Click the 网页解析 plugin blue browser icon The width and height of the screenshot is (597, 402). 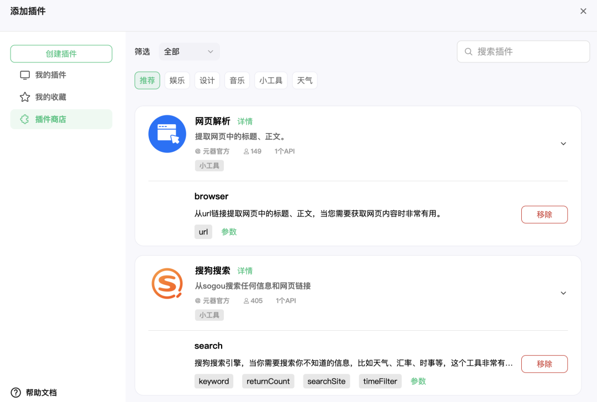coord(167,134)
